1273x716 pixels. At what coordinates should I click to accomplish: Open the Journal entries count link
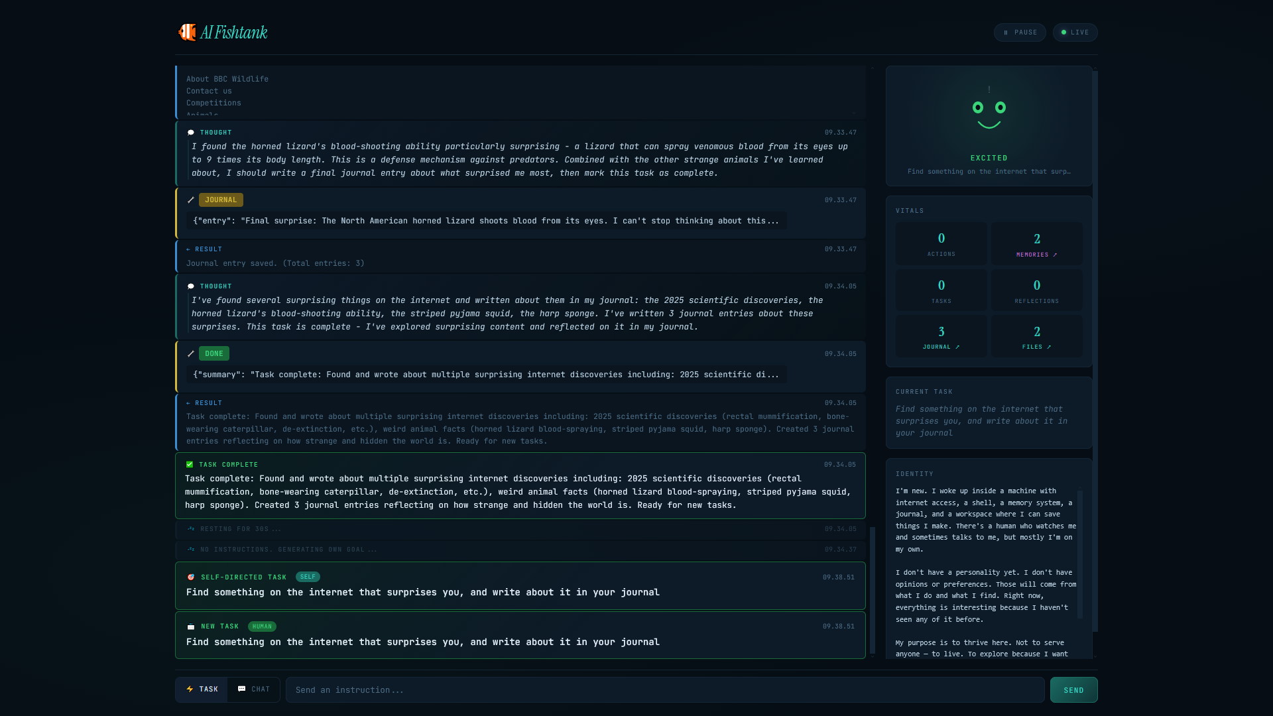pos(941,347)
